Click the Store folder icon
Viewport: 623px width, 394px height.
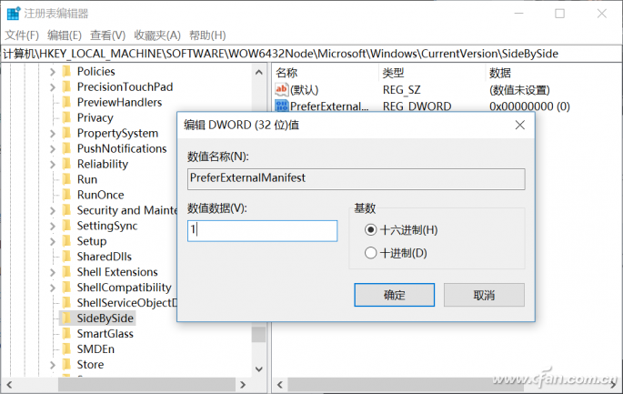click(66, 365)
